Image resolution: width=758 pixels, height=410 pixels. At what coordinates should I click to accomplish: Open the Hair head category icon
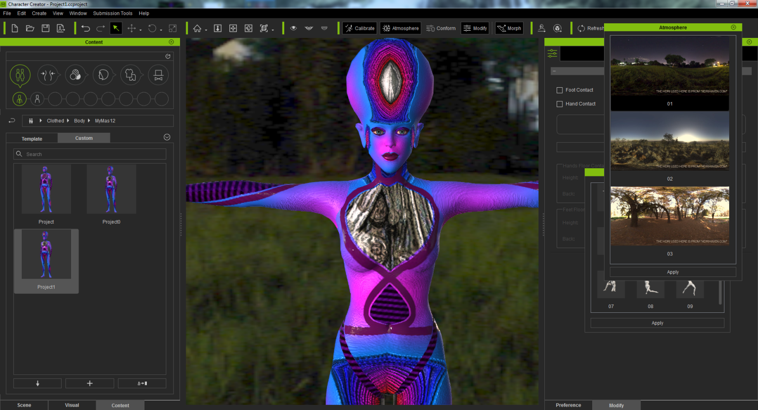[103, 75]
